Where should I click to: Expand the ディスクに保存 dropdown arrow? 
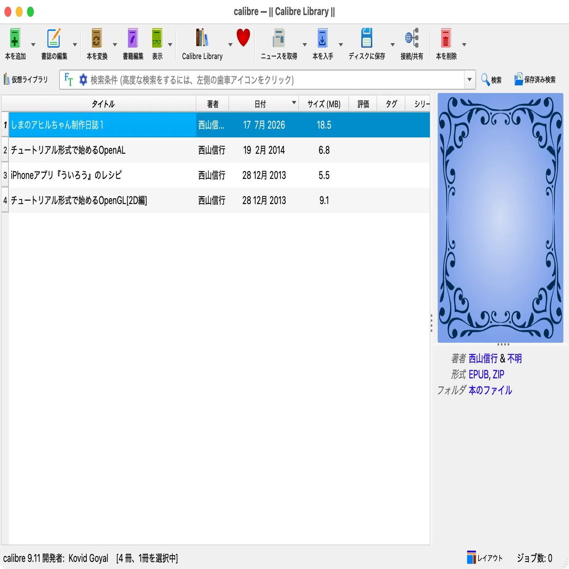[393, 44]
